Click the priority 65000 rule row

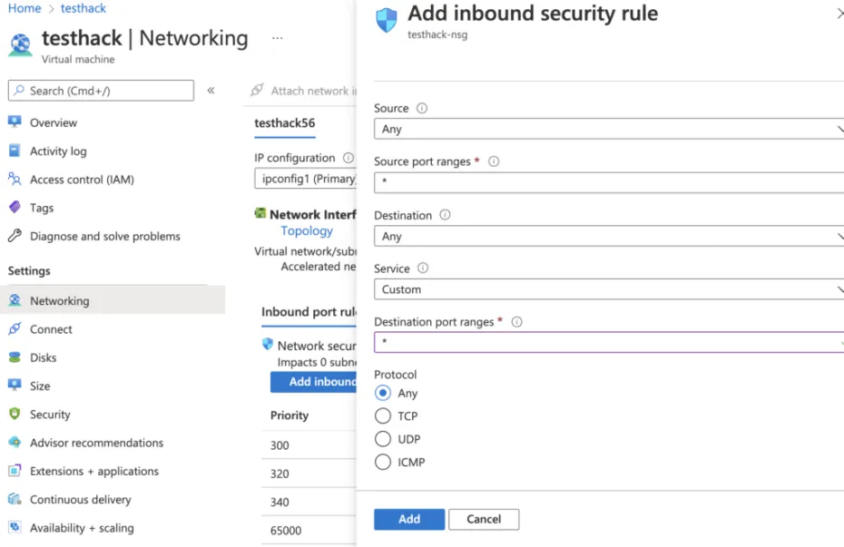point(309,531)
